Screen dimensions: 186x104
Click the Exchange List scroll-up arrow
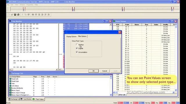click(111, 77)
